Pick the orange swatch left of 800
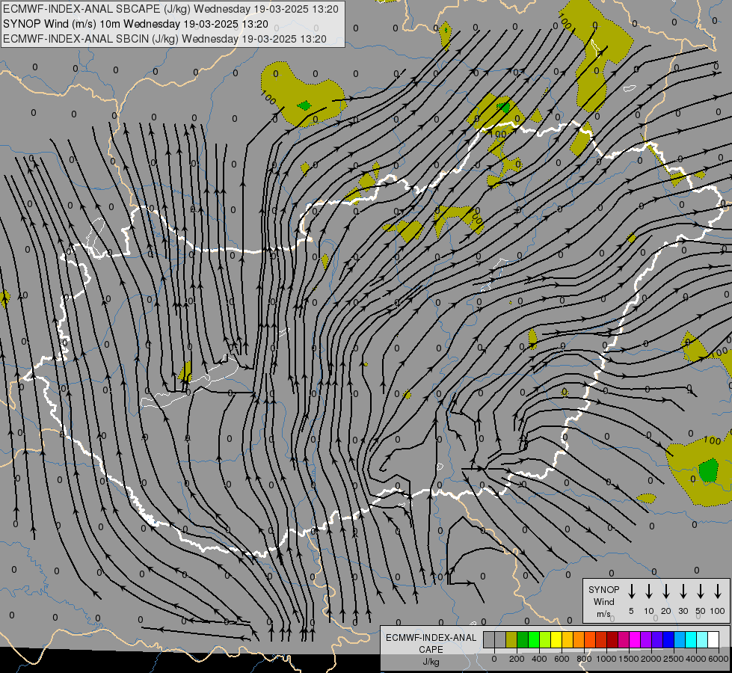The width and height of the screenshot is (732, 673). [x=579, y=639]
